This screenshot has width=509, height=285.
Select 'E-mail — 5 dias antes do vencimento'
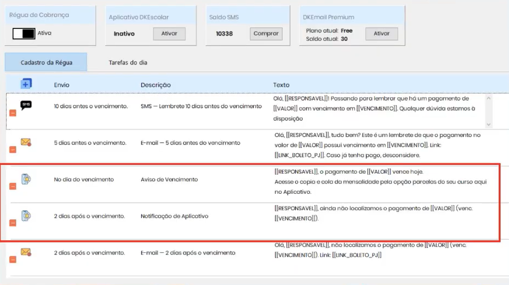[190, 143]
